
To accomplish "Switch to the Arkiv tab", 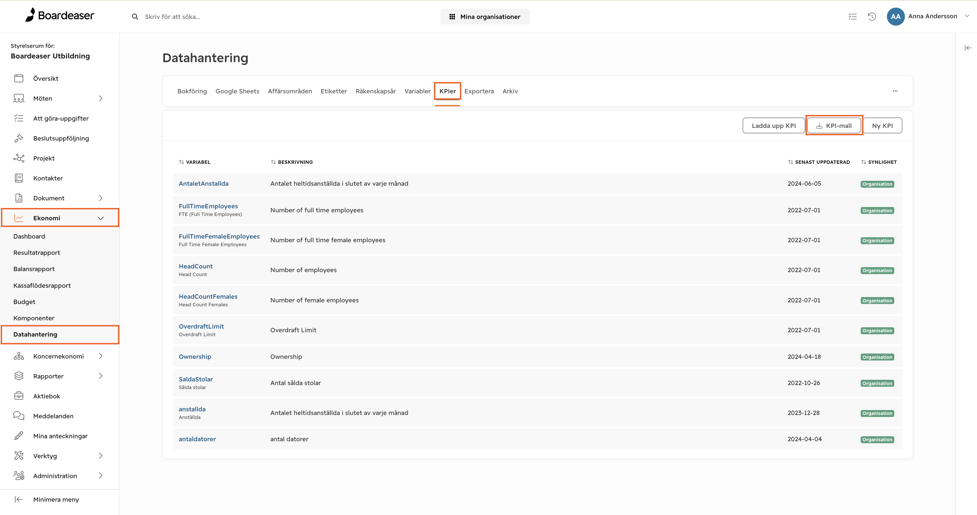I will 510,91.
